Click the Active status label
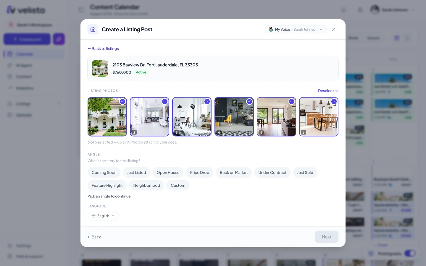Screen dimensions: 426x266 (x=141, y=72)
